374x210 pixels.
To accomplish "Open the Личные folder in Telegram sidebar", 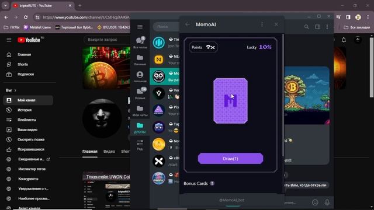I will pos(140,60).
